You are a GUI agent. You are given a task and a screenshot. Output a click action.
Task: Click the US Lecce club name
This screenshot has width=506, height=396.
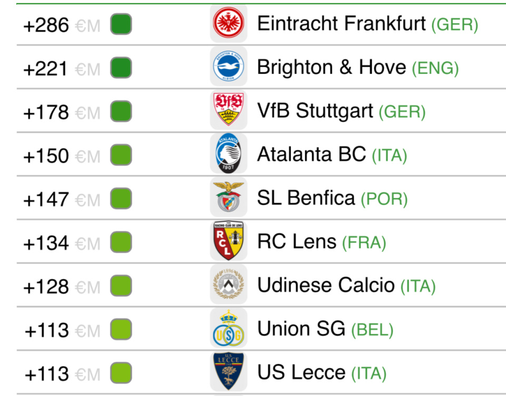click(x=301, y=373)
